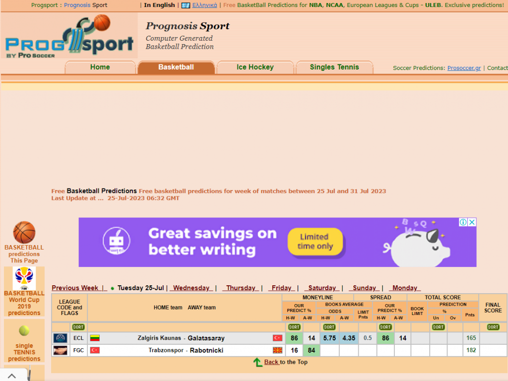Viewport: 508px width, 381px height.
Task: Sort the MONEYLINE column using its SORT button
Action: [294, 327]
